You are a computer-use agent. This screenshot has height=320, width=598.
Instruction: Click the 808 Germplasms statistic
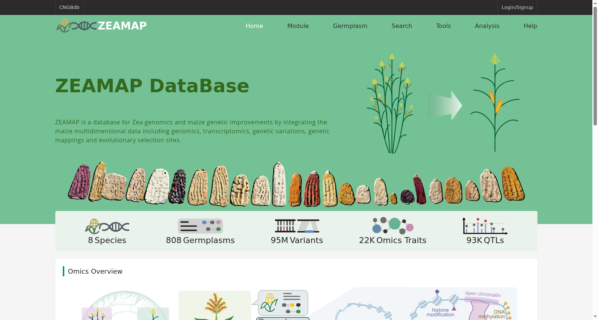click(200, 240)
